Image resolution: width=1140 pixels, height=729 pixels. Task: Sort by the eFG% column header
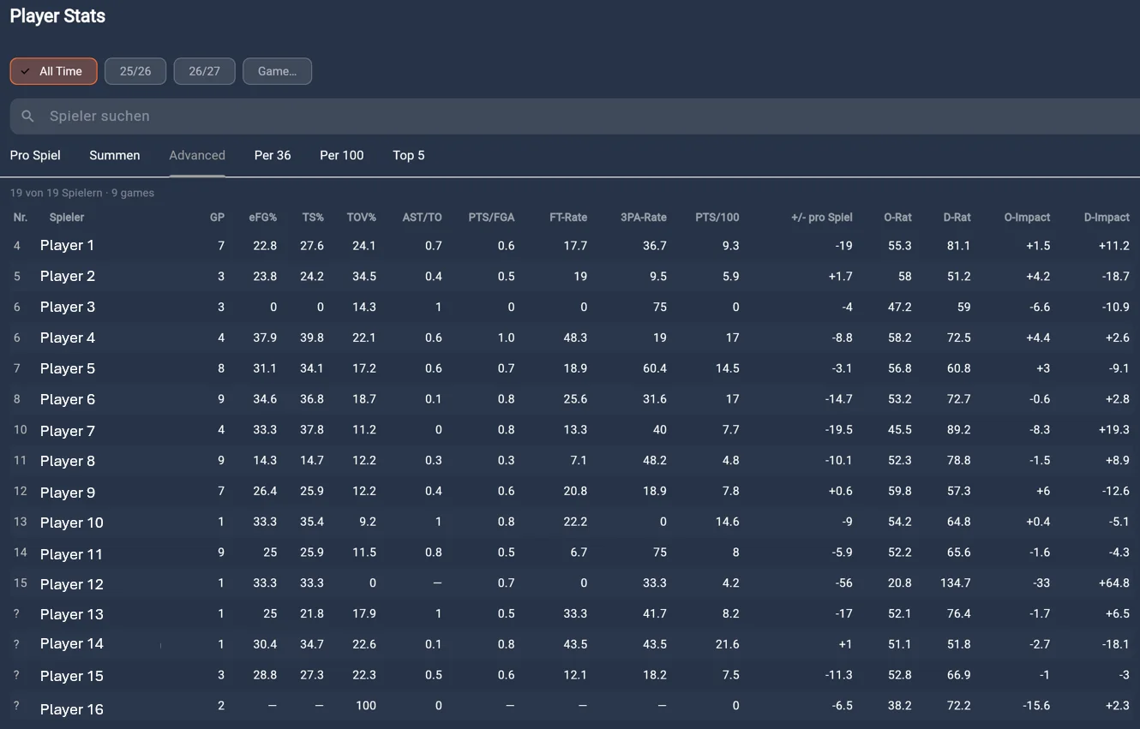coord(263,218)
